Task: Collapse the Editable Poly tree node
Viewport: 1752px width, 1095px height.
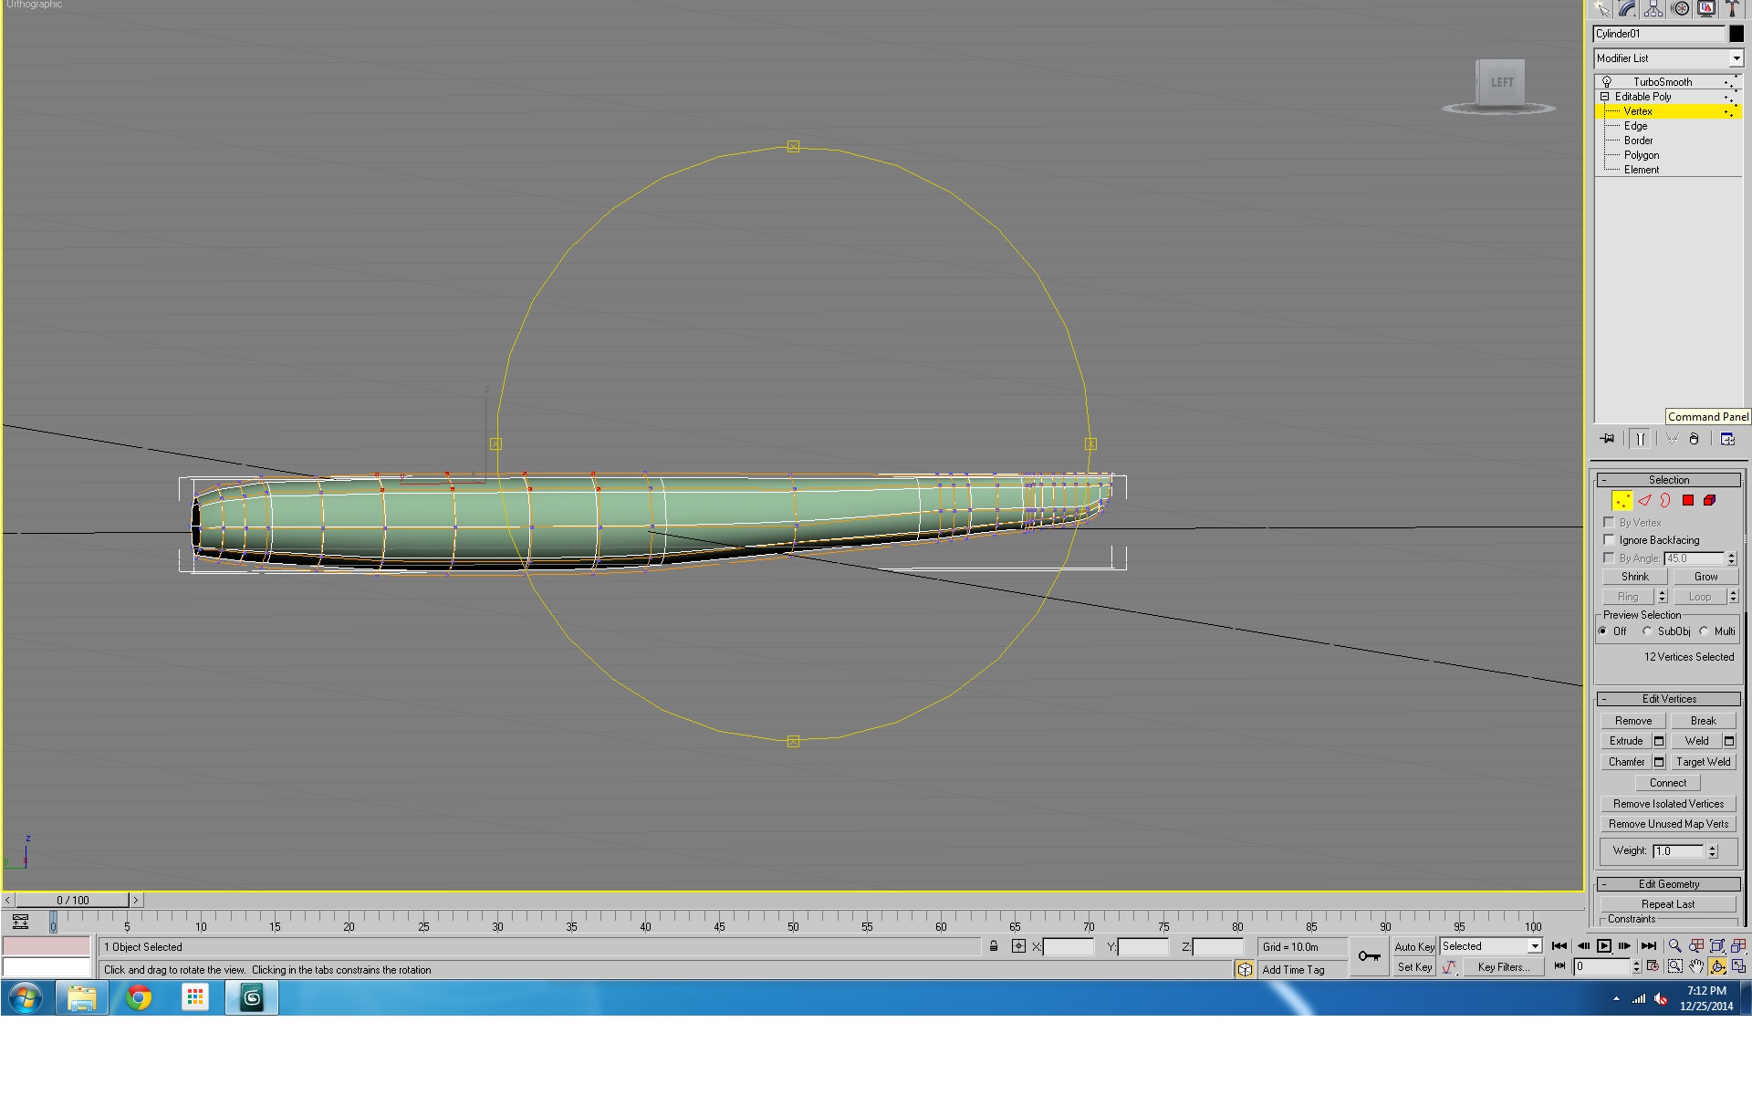Action: tap(1604, 97)
